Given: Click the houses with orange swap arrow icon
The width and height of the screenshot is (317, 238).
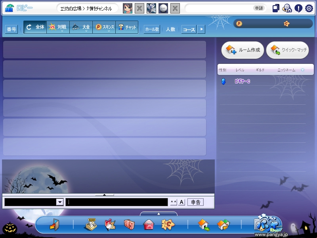Looking at the screenshot, I should (x=223, y=225).
